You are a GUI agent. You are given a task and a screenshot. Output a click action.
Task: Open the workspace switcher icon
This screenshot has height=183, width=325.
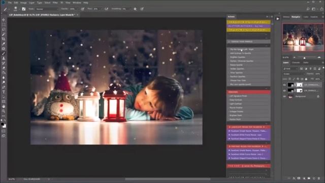tap(314, 9)
